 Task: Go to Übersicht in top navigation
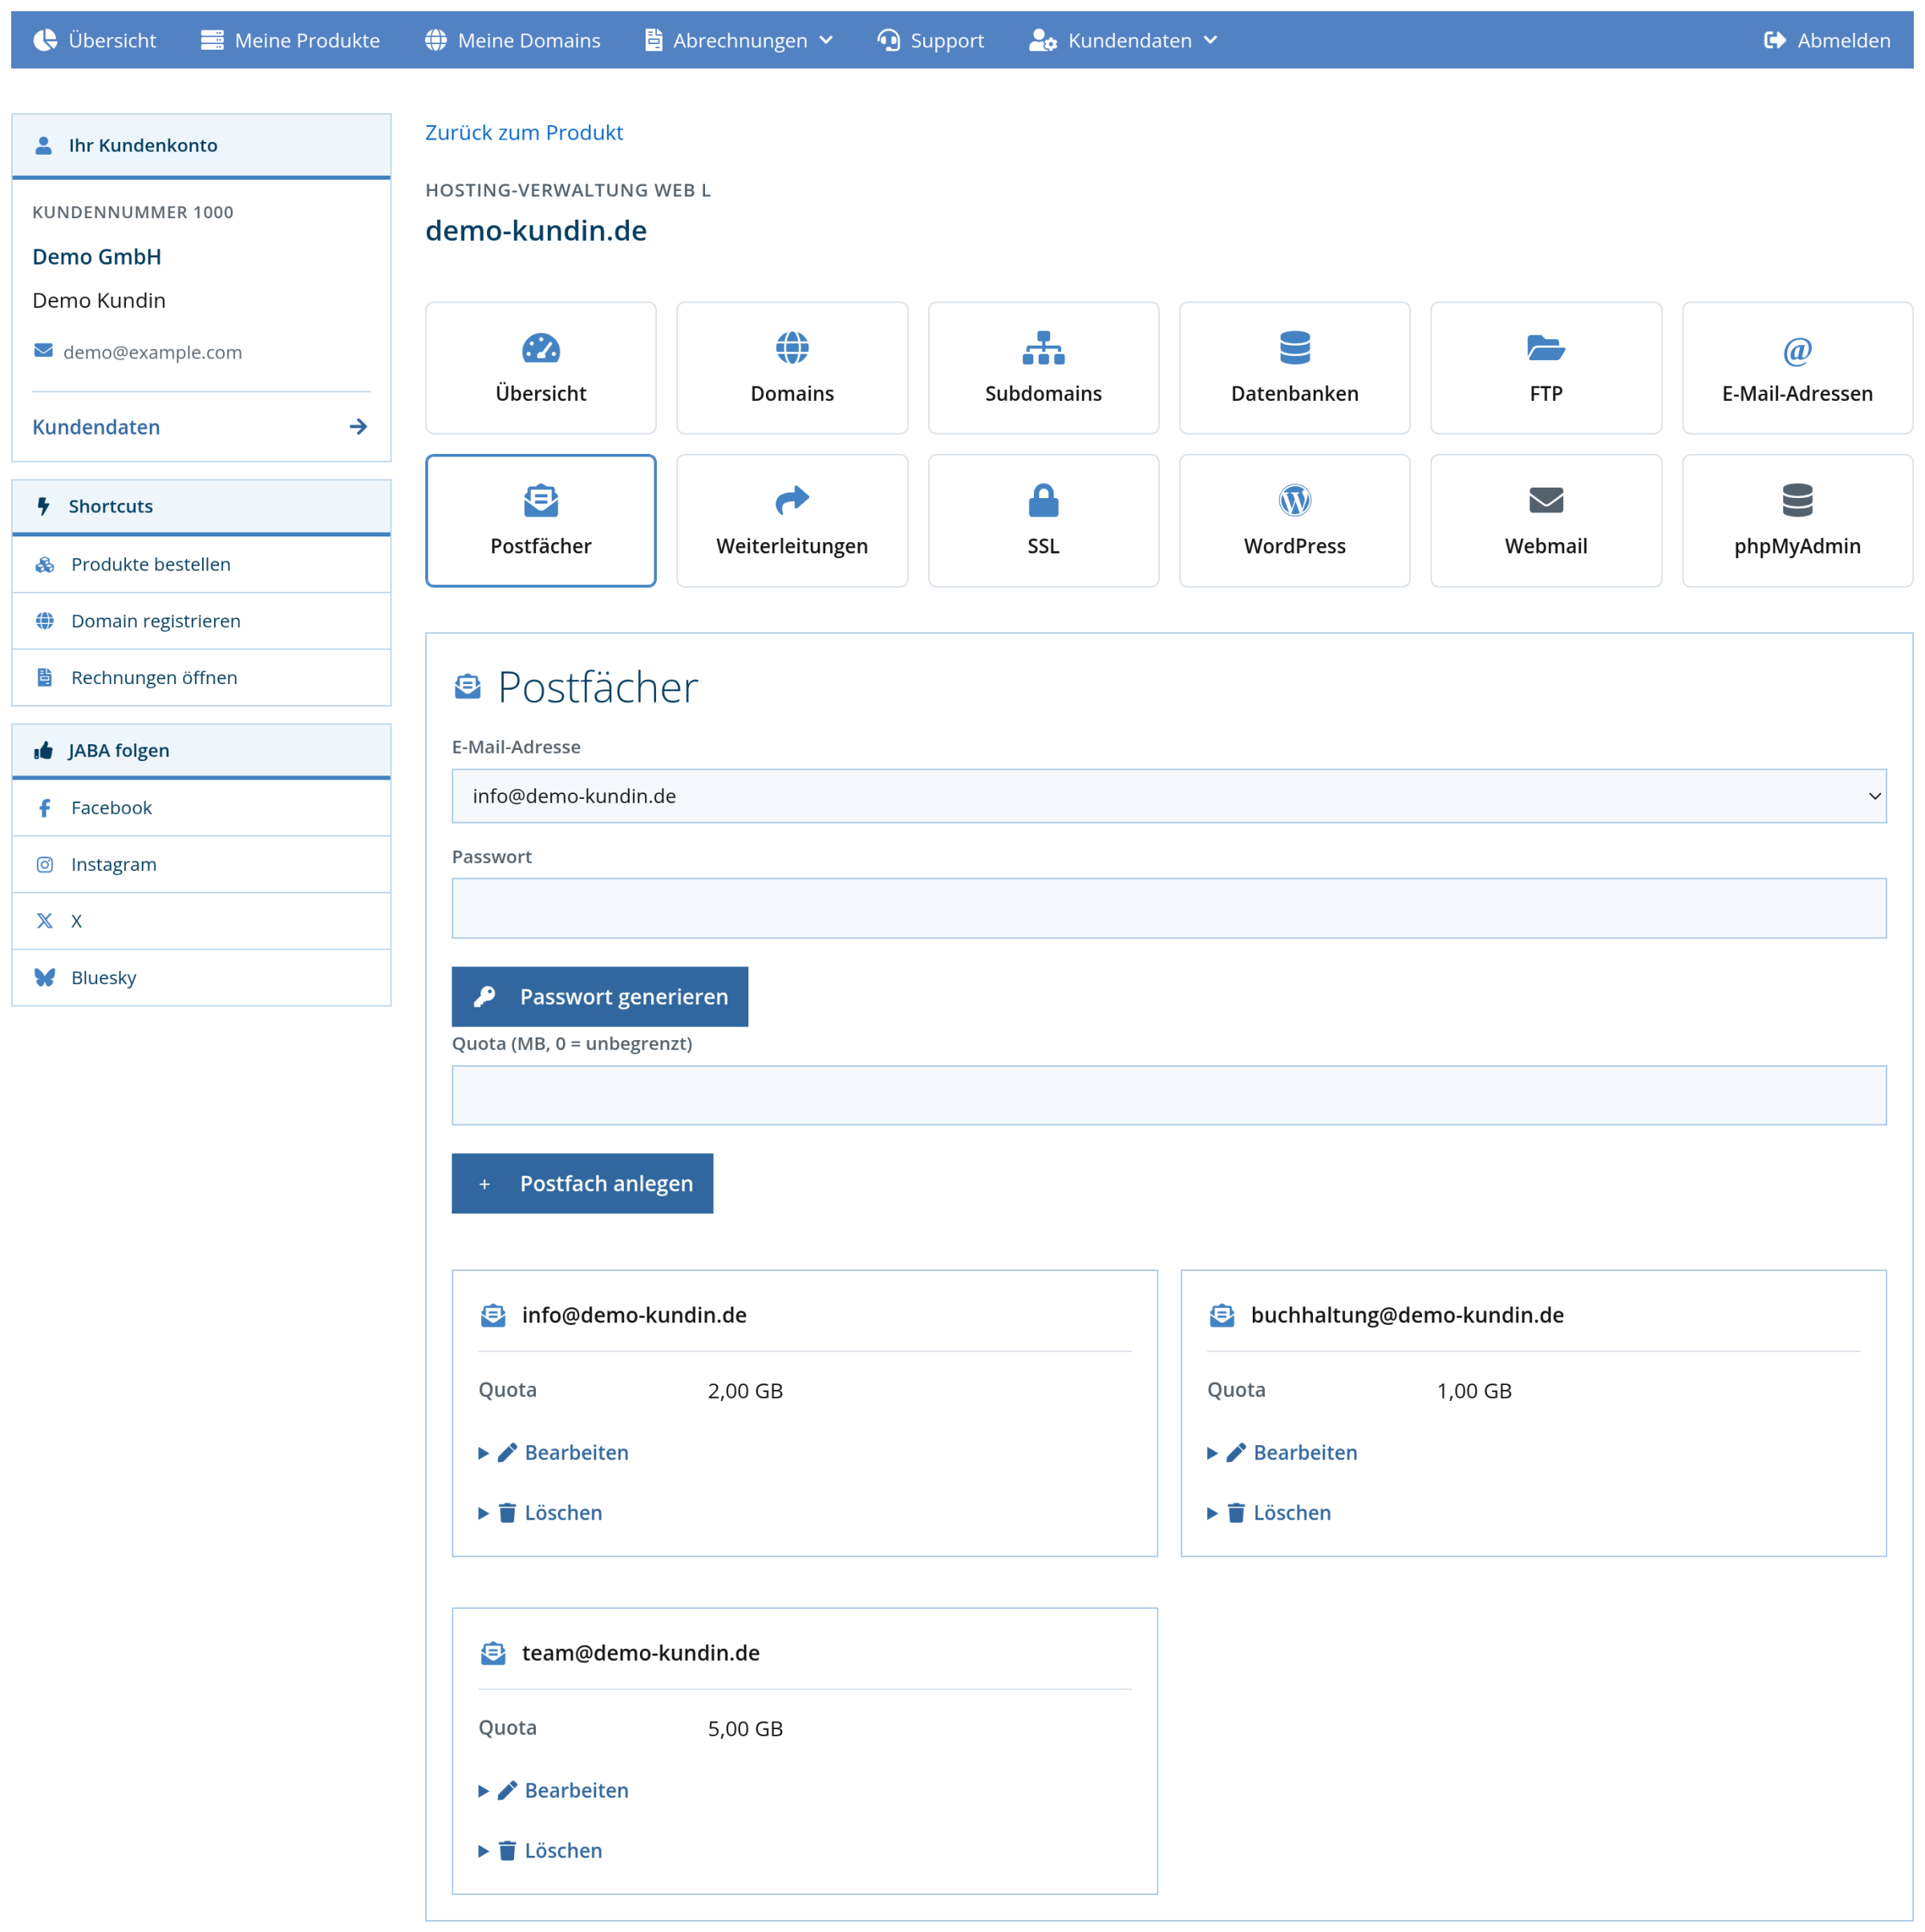(x=95, y=40)
